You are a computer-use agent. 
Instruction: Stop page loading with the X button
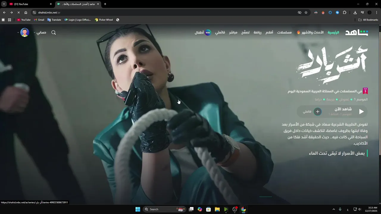18,12
